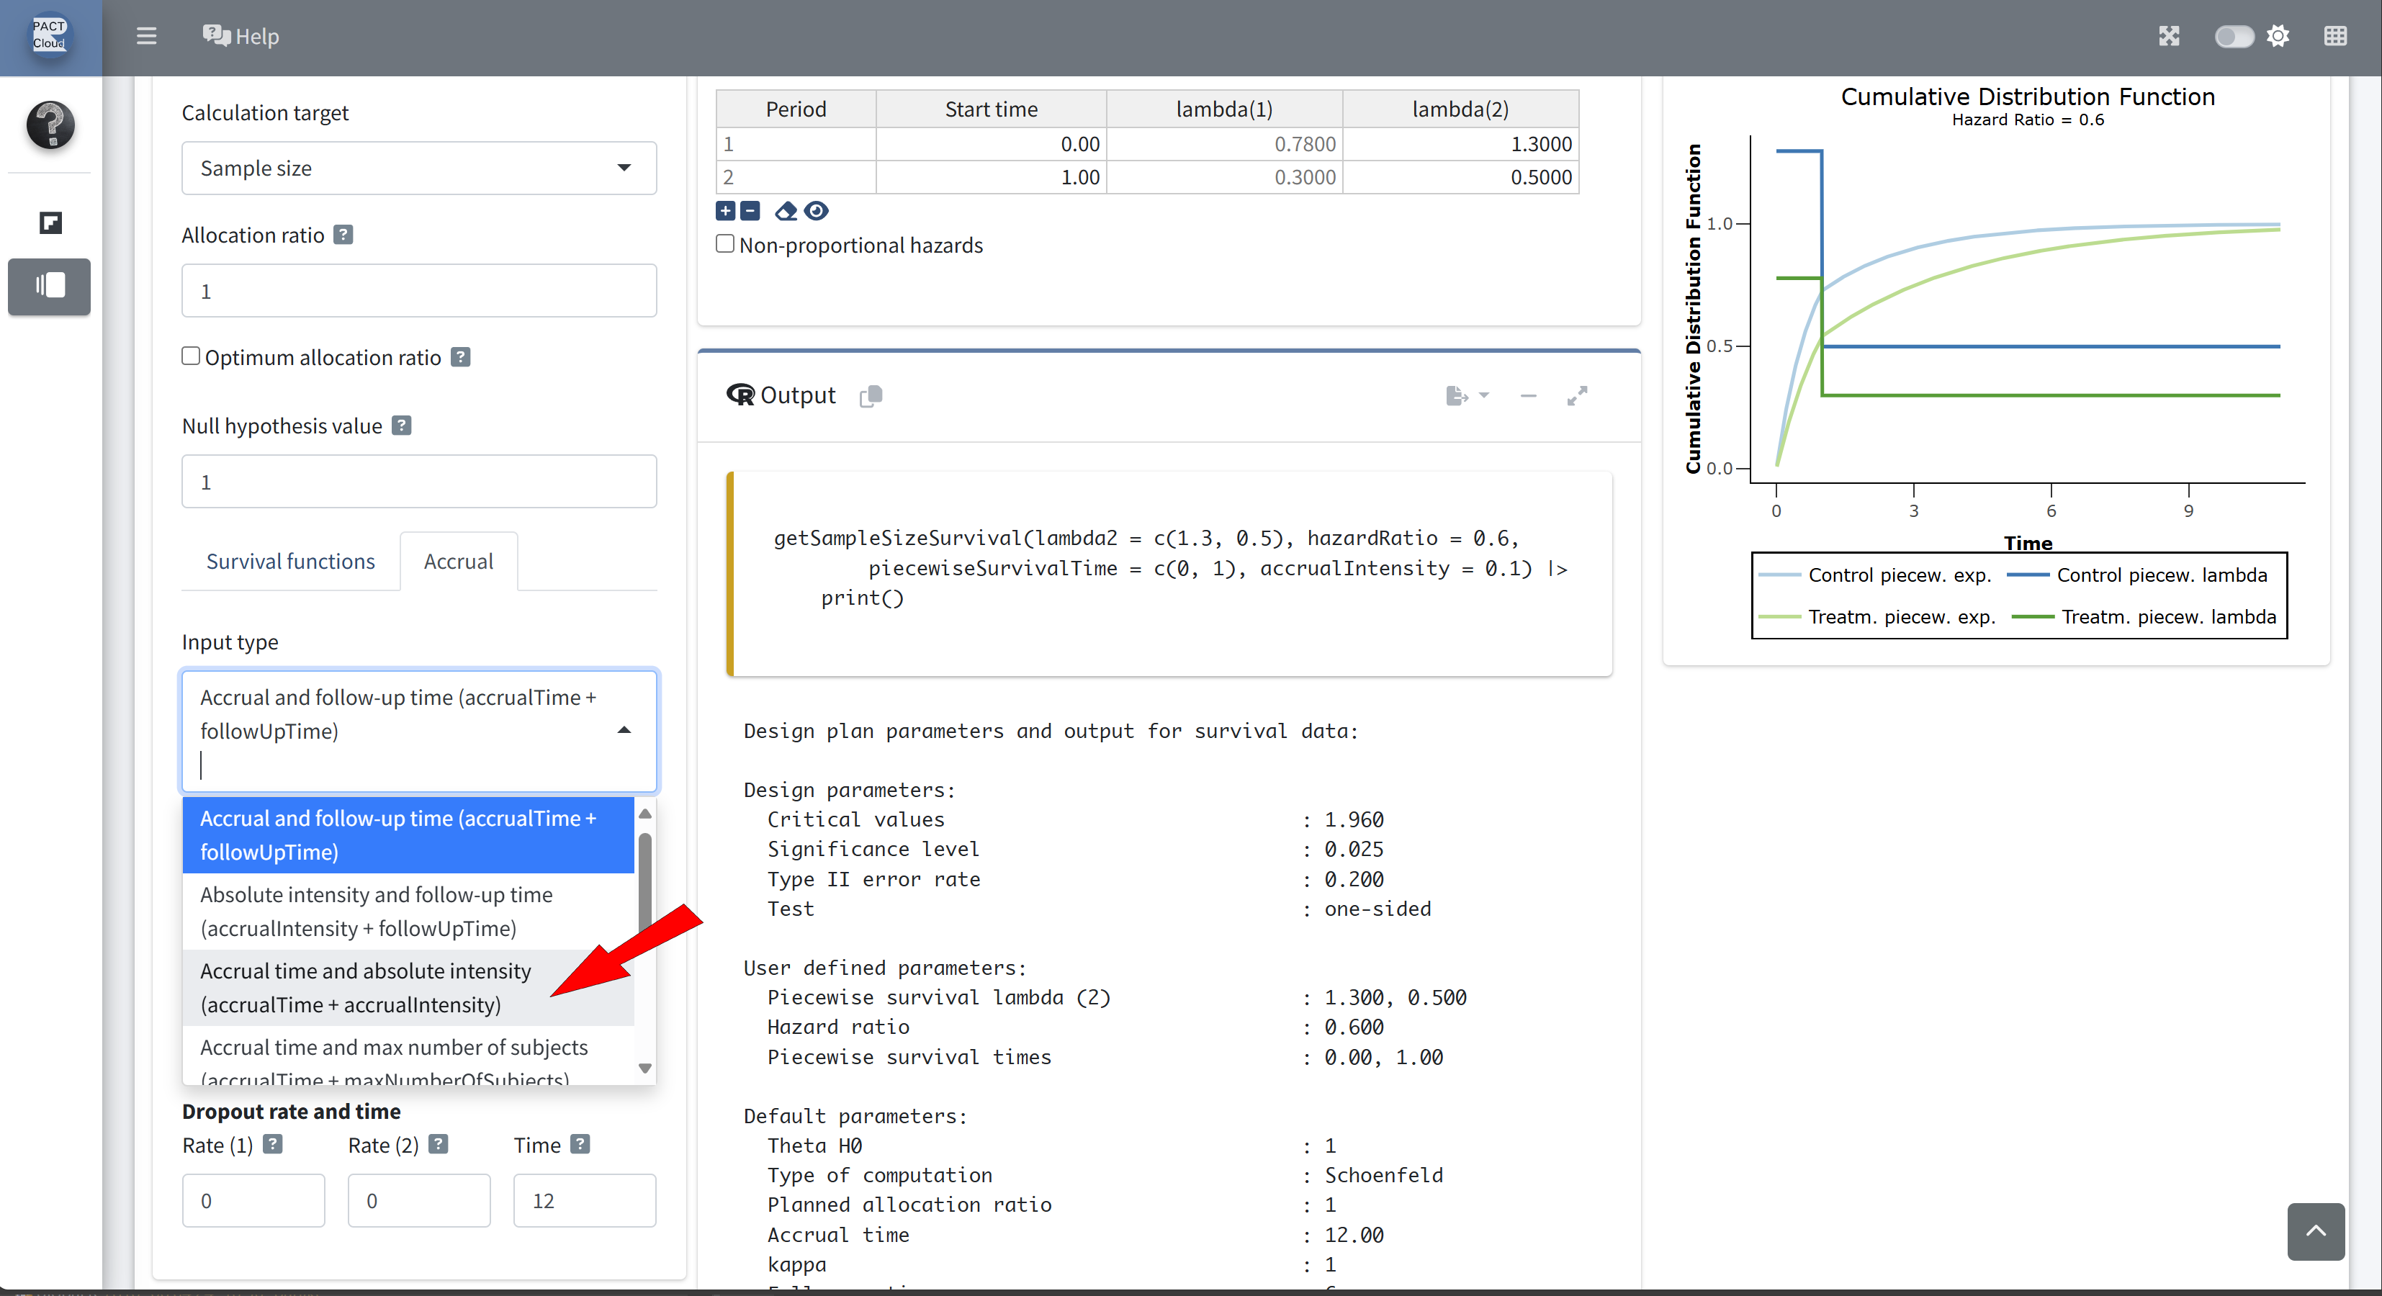This screenshot has width=2382, height=1296.
Task: Switch to the Survival functions tab
Action: point(290,561)
